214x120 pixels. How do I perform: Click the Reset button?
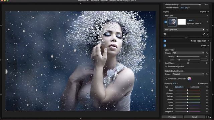pyautogui.click(x=195, y=117)
